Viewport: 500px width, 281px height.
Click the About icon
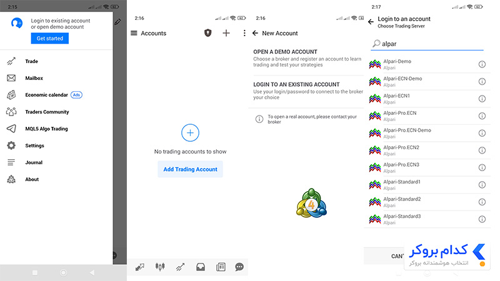(x=11, y=179)
